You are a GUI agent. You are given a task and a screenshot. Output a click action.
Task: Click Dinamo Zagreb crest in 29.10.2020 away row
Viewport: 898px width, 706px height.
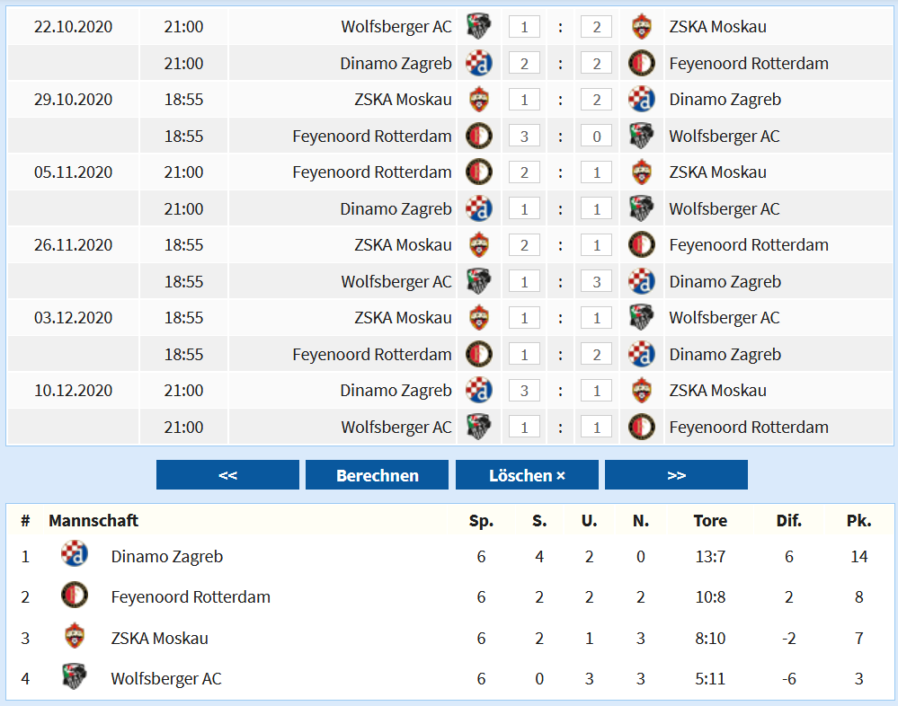pyautogui.click(x=642, y=99)
